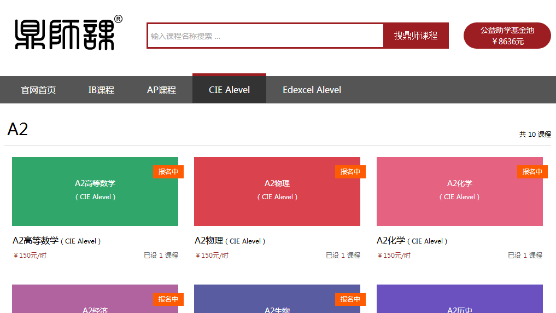
Task: Open the A2化学 (CIE Alevel) title link
Action: (x=412, y=241)
